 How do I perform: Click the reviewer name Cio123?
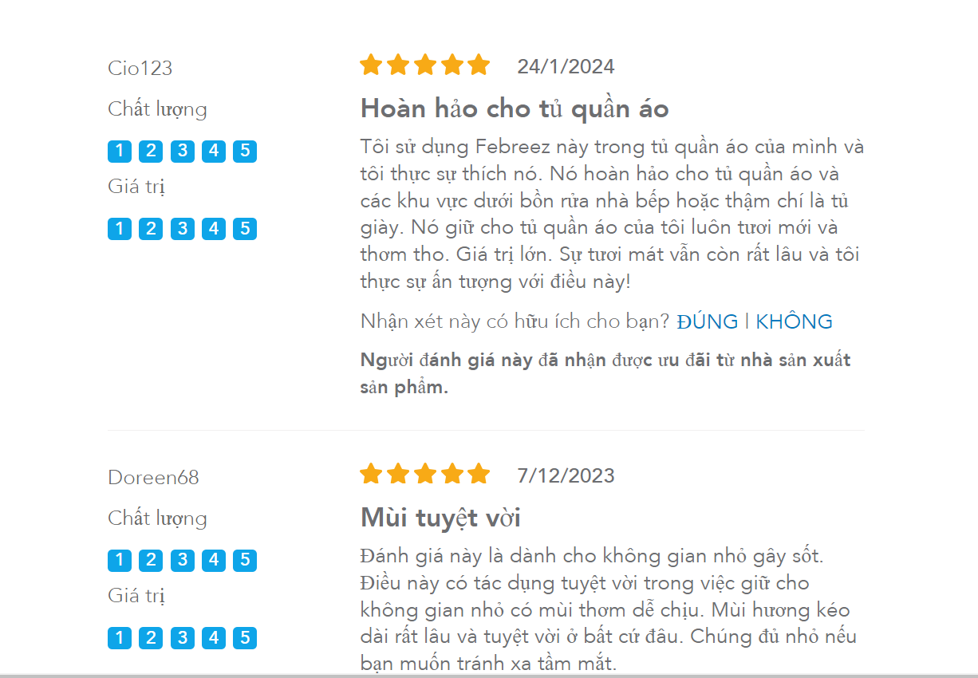click(140, 68)
